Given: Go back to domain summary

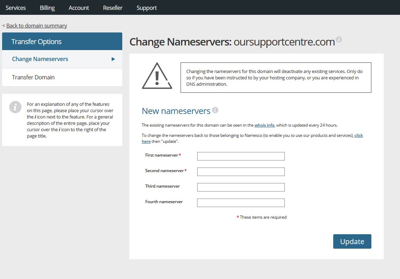Looking at the screenshot, I should [36, 26].
